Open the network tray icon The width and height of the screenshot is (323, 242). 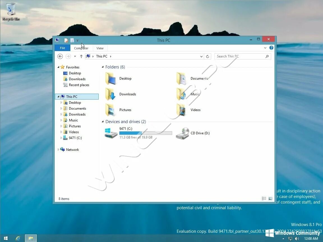pyautogui.click(x=290, y=239)
